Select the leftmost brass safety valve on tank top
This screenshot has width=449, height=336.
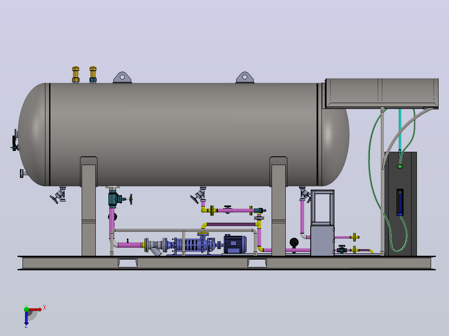76,74
